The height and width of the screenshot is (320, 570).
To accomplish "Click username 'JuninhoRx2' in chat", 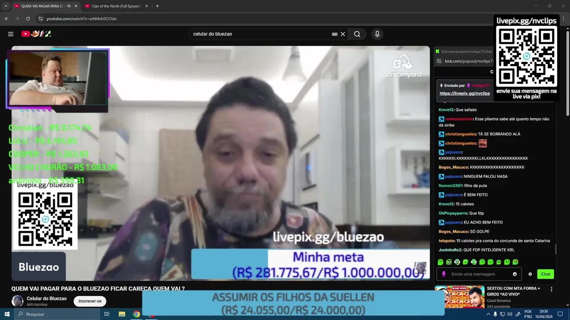I will tap(450, 250).
